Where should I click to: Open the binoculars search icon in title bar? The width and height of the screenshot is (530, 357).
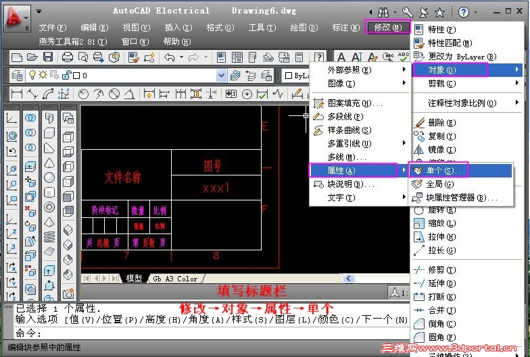click(x=383, y=12)
